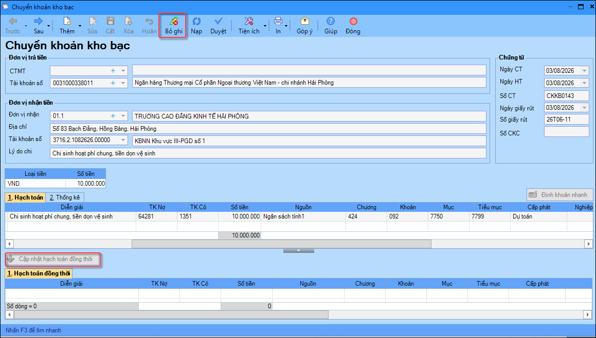596x338 pixels.
Task: Click the Hạch toán grid horizontal scrollbar
Action: pos(299,243)
